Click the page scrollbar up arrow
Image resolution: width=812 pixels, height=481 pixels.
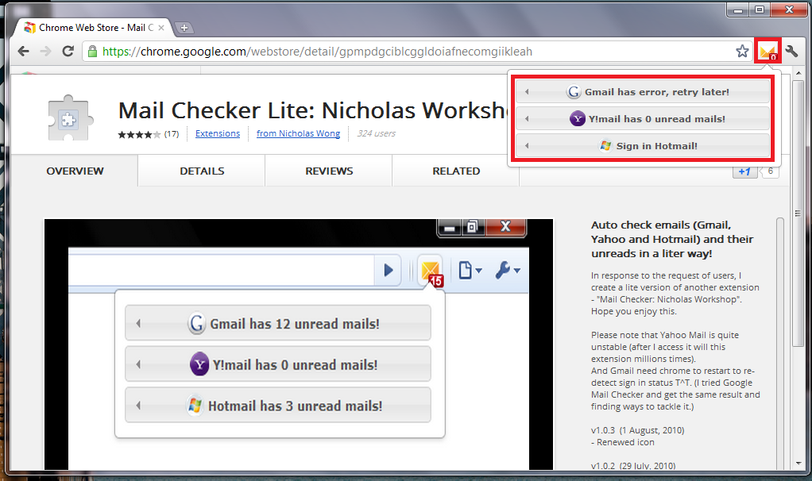click(798, 74)
